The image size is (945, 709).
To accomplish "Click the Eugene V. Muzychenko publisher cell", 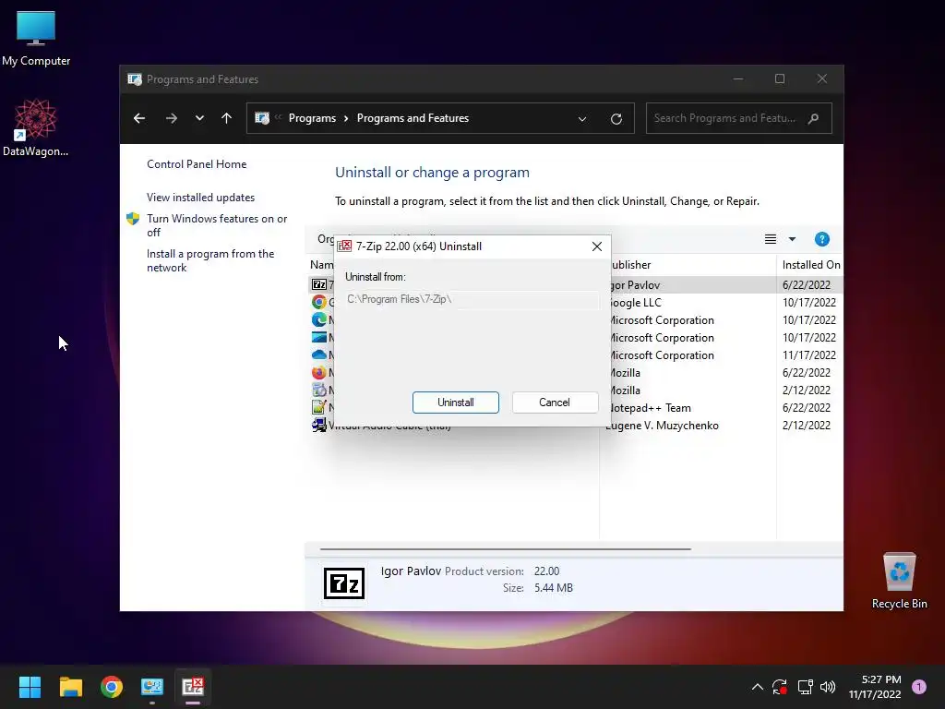I will click(x=662, y=426).
